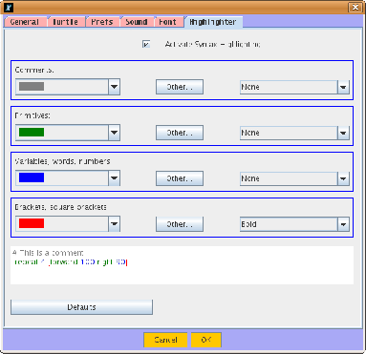Click Other button for Variables color

(180, 178)
